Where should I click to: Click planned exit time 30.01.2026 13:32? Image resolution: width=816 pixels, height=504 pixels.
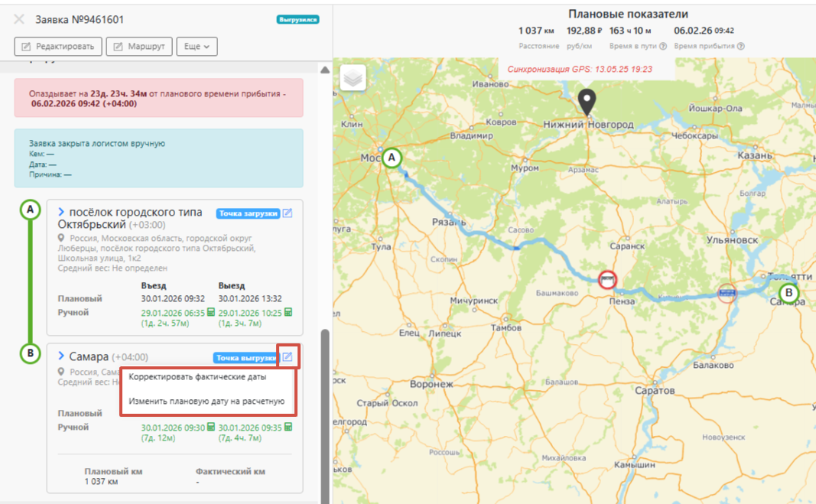[250, 298]
